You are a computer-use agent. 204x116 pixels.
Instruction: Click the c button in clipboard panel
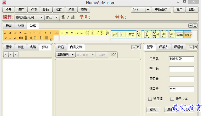tap(11, 54)
